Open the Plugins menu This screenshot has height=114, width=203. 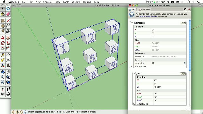click(87, 2)
